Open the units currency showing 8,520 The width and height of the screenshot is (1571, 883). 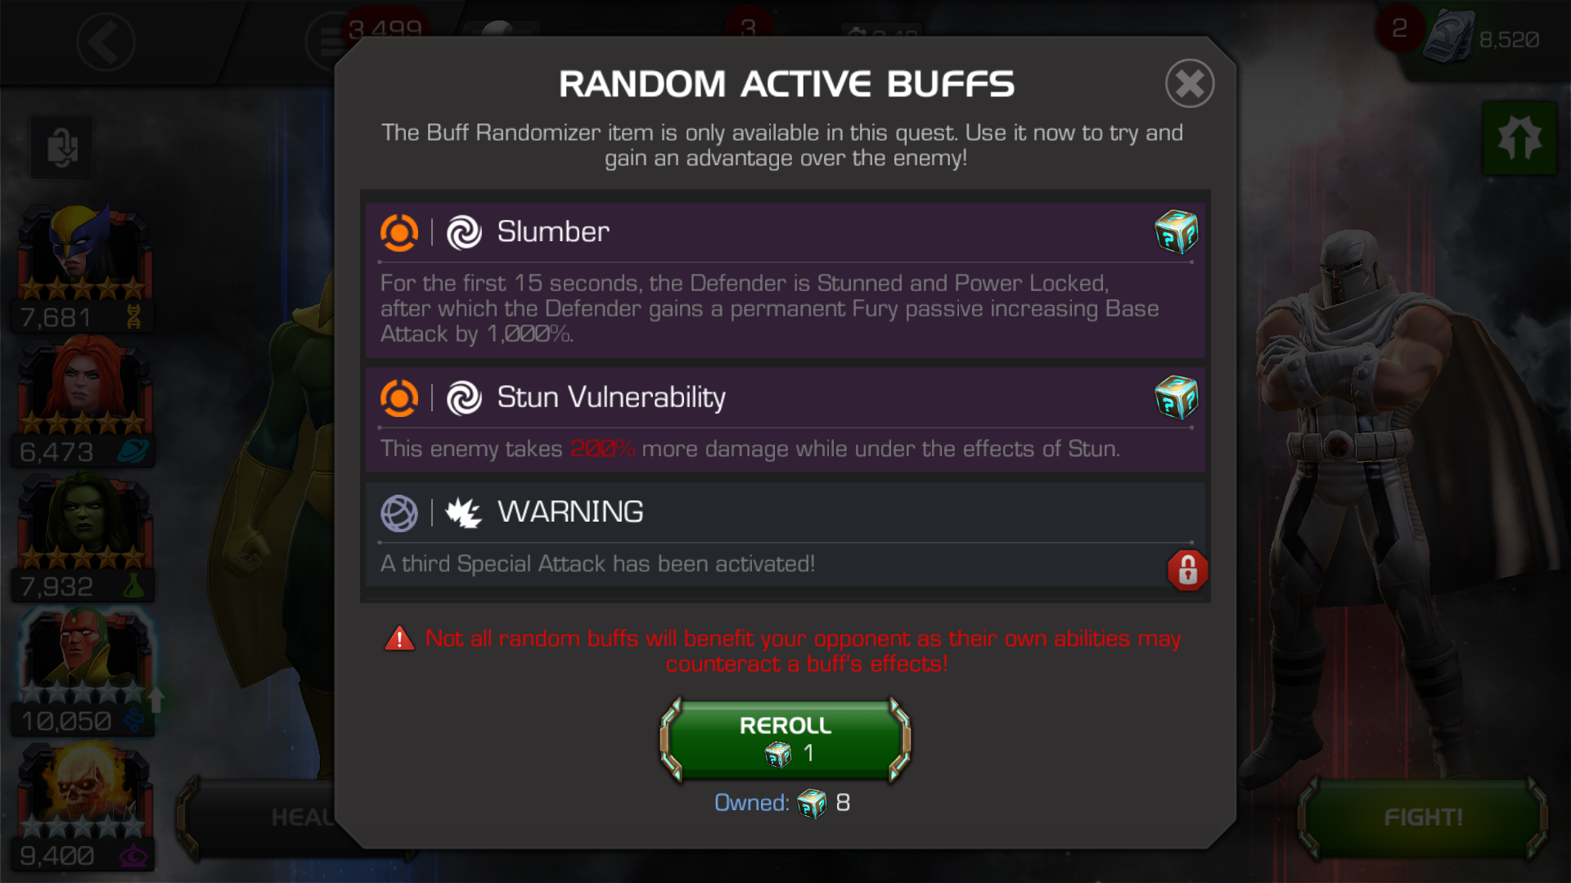pos(1482,38)
